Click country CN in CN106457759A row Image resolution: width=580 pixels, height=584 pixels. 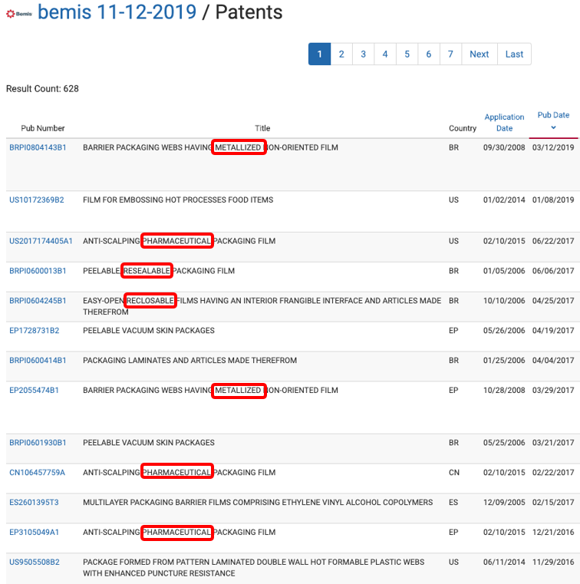(454, 472)
